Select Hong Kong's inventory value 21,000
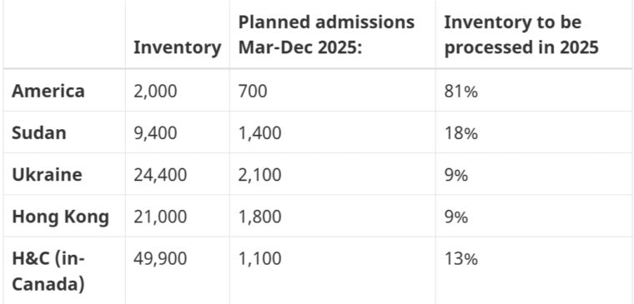 (160, 217)
